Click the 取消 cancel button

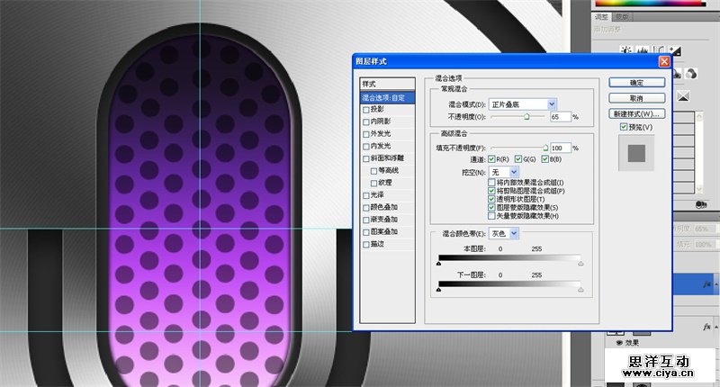point(637,98)
